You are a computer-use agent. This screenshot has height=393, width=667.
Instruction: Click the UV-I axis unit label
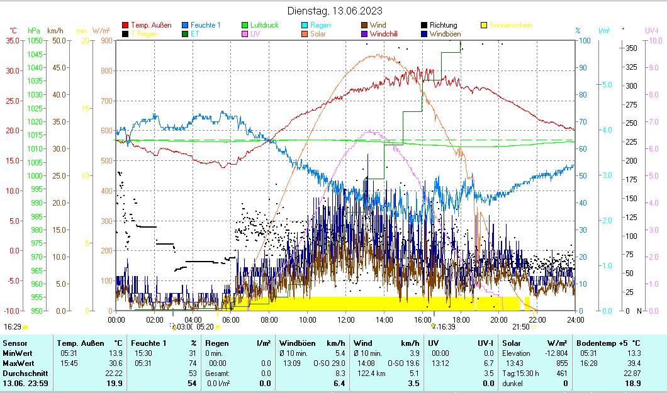(652, 31)
